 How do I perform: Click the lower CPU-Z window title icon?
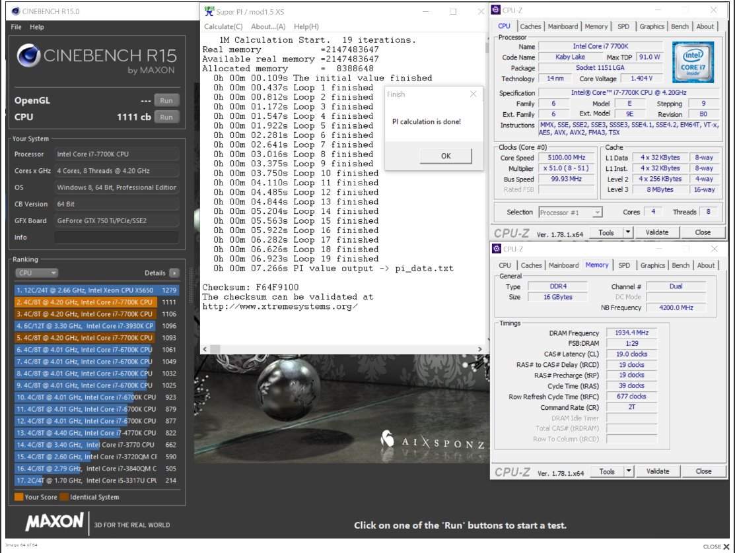497,249
